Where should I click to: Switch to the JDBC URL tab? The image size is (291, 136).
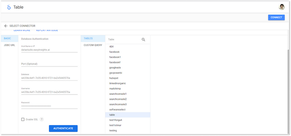pos(9,45)
